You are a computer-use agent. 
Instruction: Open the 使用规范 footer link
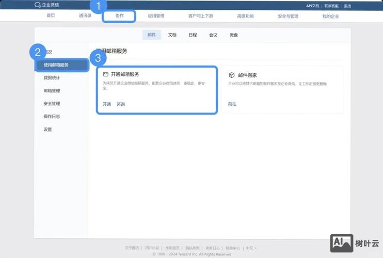pos(172,248)
